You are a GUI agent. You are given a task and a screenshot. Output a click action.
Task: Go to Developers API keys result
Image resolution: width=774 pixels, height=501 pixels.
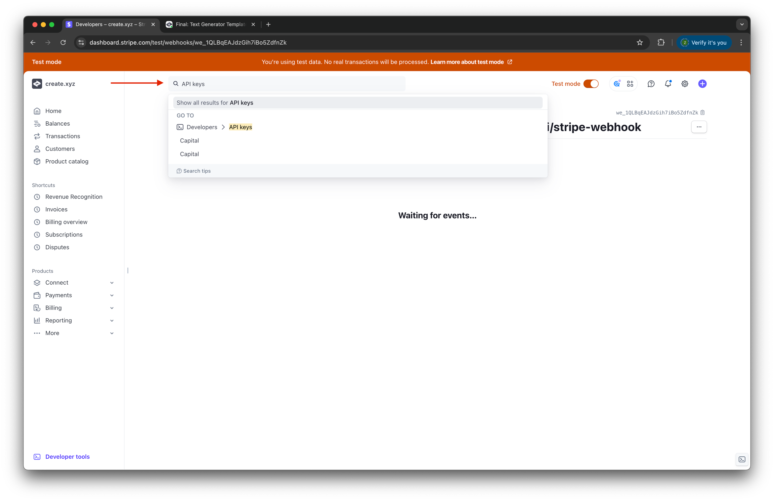(x=240, y=127)
